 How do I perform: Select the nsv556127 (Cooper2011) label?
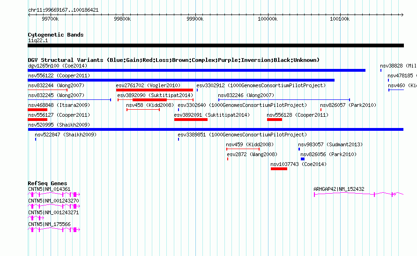coord(59,115)
